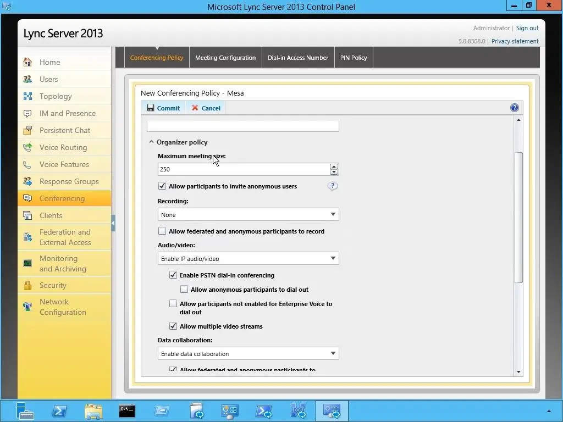Click the Sign out link
This screenshot has width=563, height=422.
pos(527,28)
